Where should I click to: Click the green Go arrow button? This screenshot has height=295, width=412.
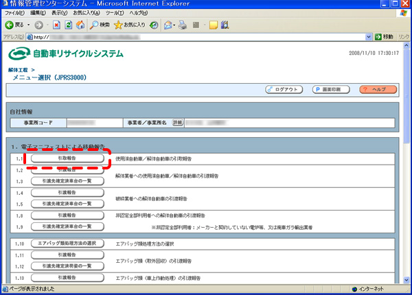coord(378,37)
